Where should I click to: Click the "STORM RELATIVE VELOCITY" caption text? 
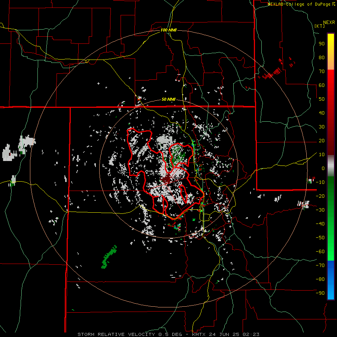point(116,334)
